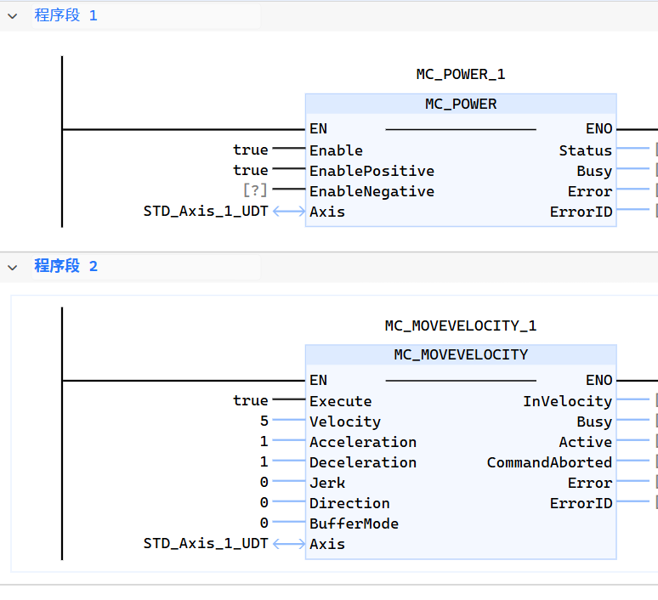Image resolution: width=658 pixels, height=600 pixels.
Task: Click the true value on EnablePositive input
Action: pos(250,170)
